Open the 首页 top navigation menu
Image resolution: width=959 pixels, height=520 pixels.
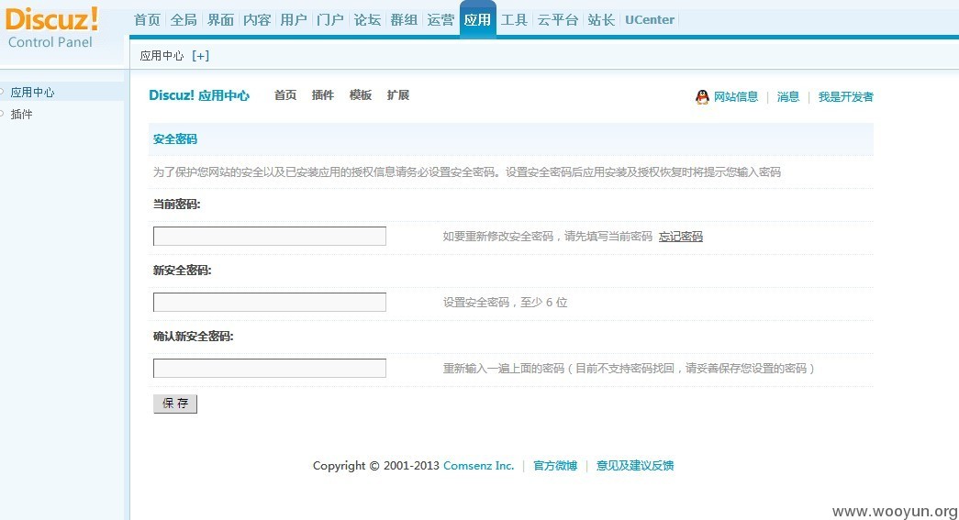[x=147, y=19]
